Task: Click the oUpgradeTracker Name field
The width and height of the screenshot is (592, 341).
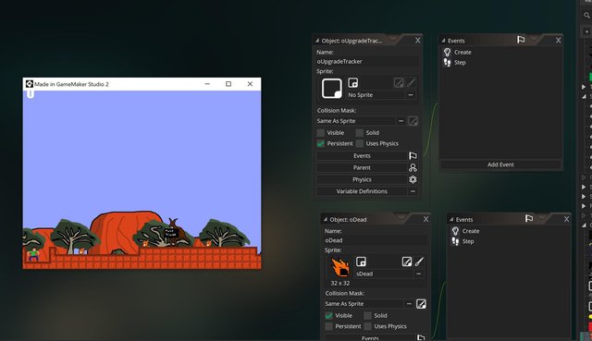Action: coord(367,62)
